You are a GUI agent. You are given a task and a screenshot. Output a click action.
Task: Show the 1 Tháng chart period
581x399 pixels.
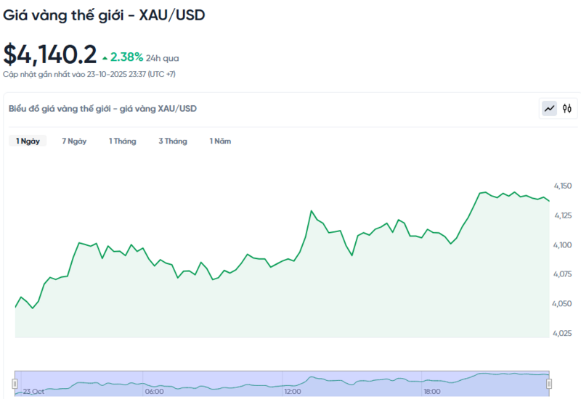click(x=123, y=141)
